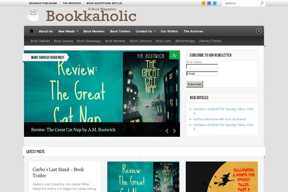Open The Archives in main navigation
This screenshot has height=192, width=288.
click(x=193, y=31)
